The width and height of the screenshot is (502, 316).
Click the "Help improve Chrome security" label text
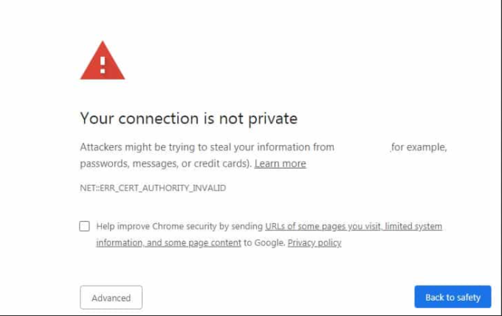click(x=161, y=226)
